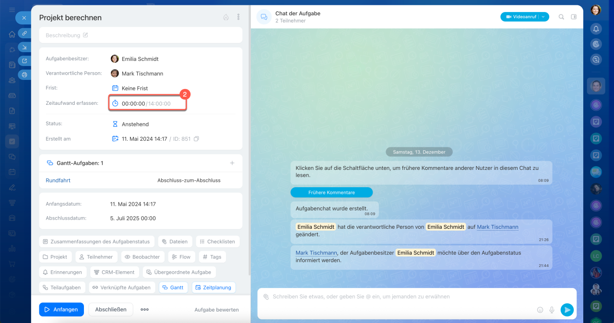This screenshot has height=323, width=614.
Task: Open the profile avatar in right sidebar
Action: 596,10
